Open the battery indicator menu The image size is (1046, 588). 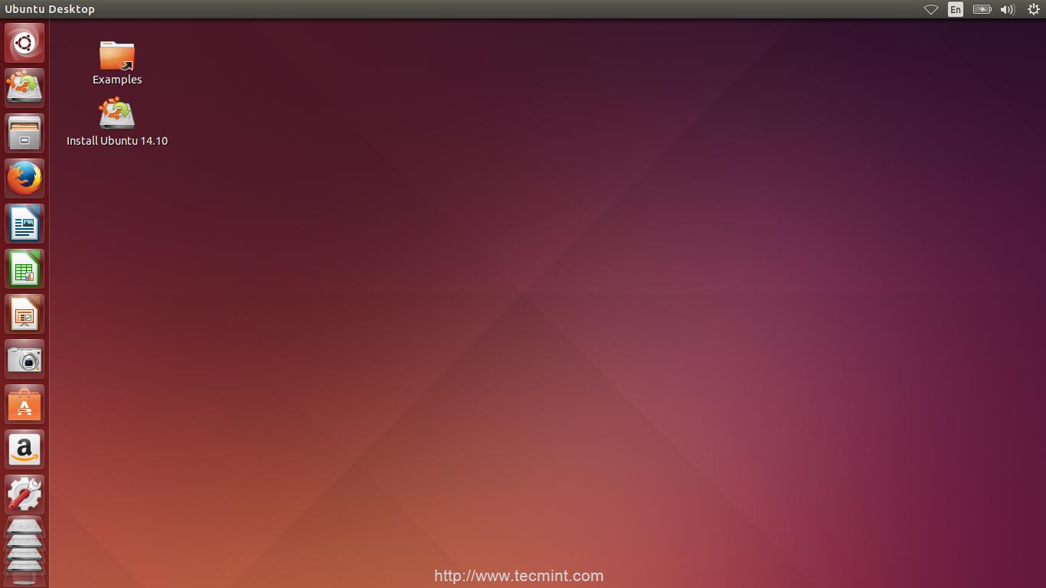coord(982,9)
